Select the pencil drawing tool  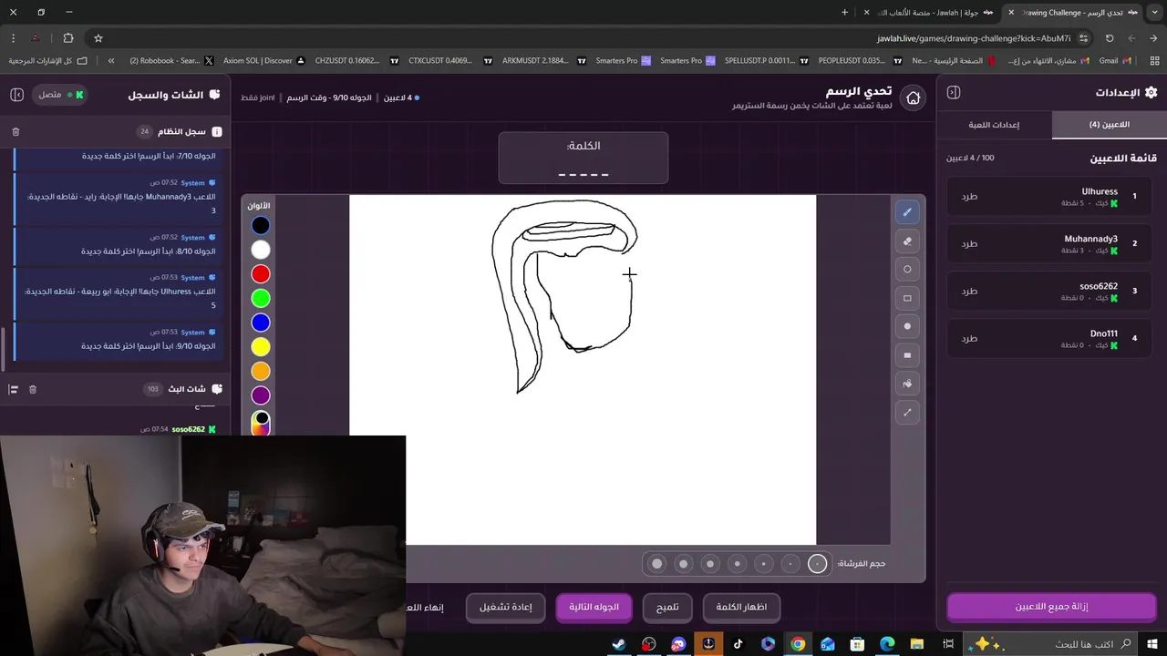[x=907, y=212]
